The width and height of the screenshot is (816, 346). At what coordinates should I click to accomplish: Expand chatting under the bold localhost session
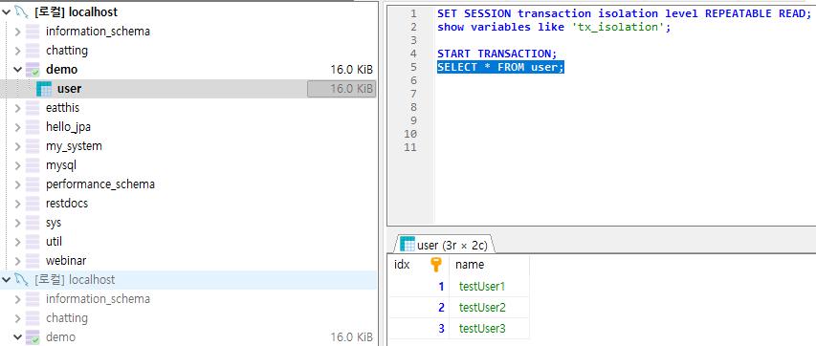tap(17, 51)
